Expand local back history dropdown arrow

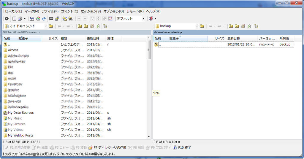pos(64,26)
